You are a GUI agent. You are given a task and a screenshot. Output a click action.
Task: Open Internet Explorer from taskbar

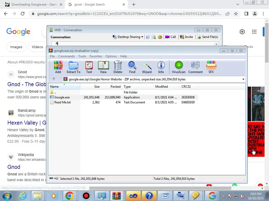coord(23,196)
